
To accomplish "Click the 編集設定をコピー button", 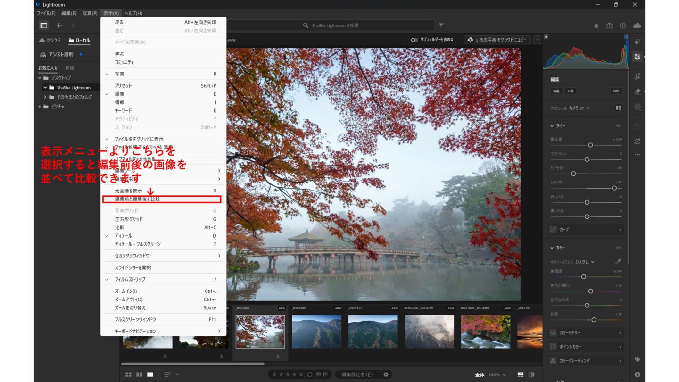I will [x=358, y=374].
